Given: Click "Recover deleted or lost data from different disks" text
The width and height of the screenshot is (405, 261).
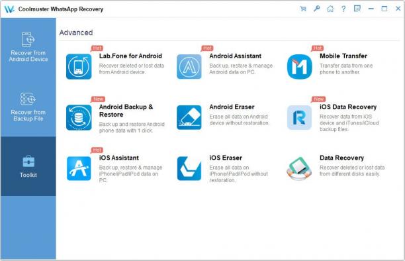Looking at the screenshot, I should [x=352, y=171].
